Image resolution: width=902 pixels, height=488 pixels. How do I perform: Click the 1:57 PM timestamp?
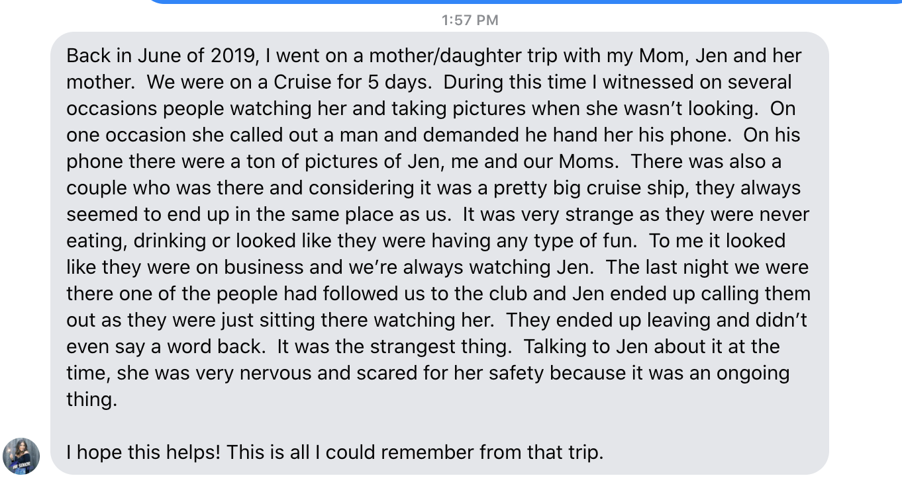[470, 20]
